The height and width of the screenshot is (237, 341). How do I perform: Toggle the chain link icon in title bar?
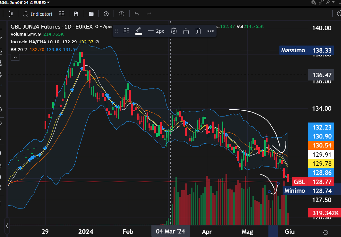click(x=321, y=2)
